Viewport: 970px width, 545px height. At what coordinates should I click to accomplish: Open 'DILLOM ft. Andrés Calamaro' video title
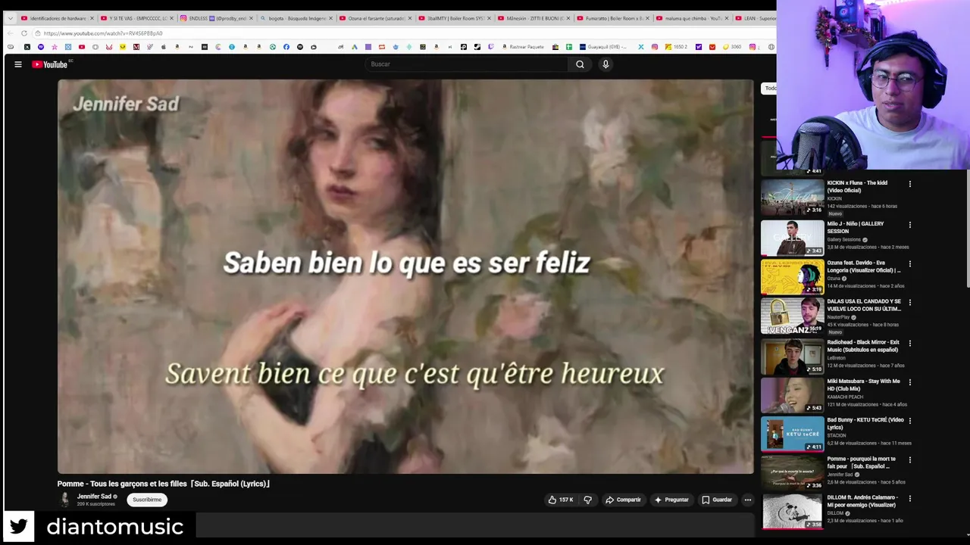click(x=862, y=501)
